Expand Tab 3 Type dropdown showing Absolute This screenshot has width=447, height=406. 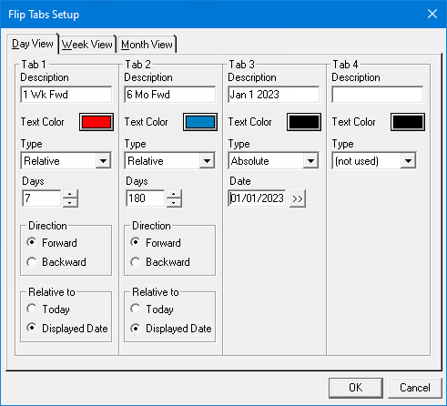point(274,160)
